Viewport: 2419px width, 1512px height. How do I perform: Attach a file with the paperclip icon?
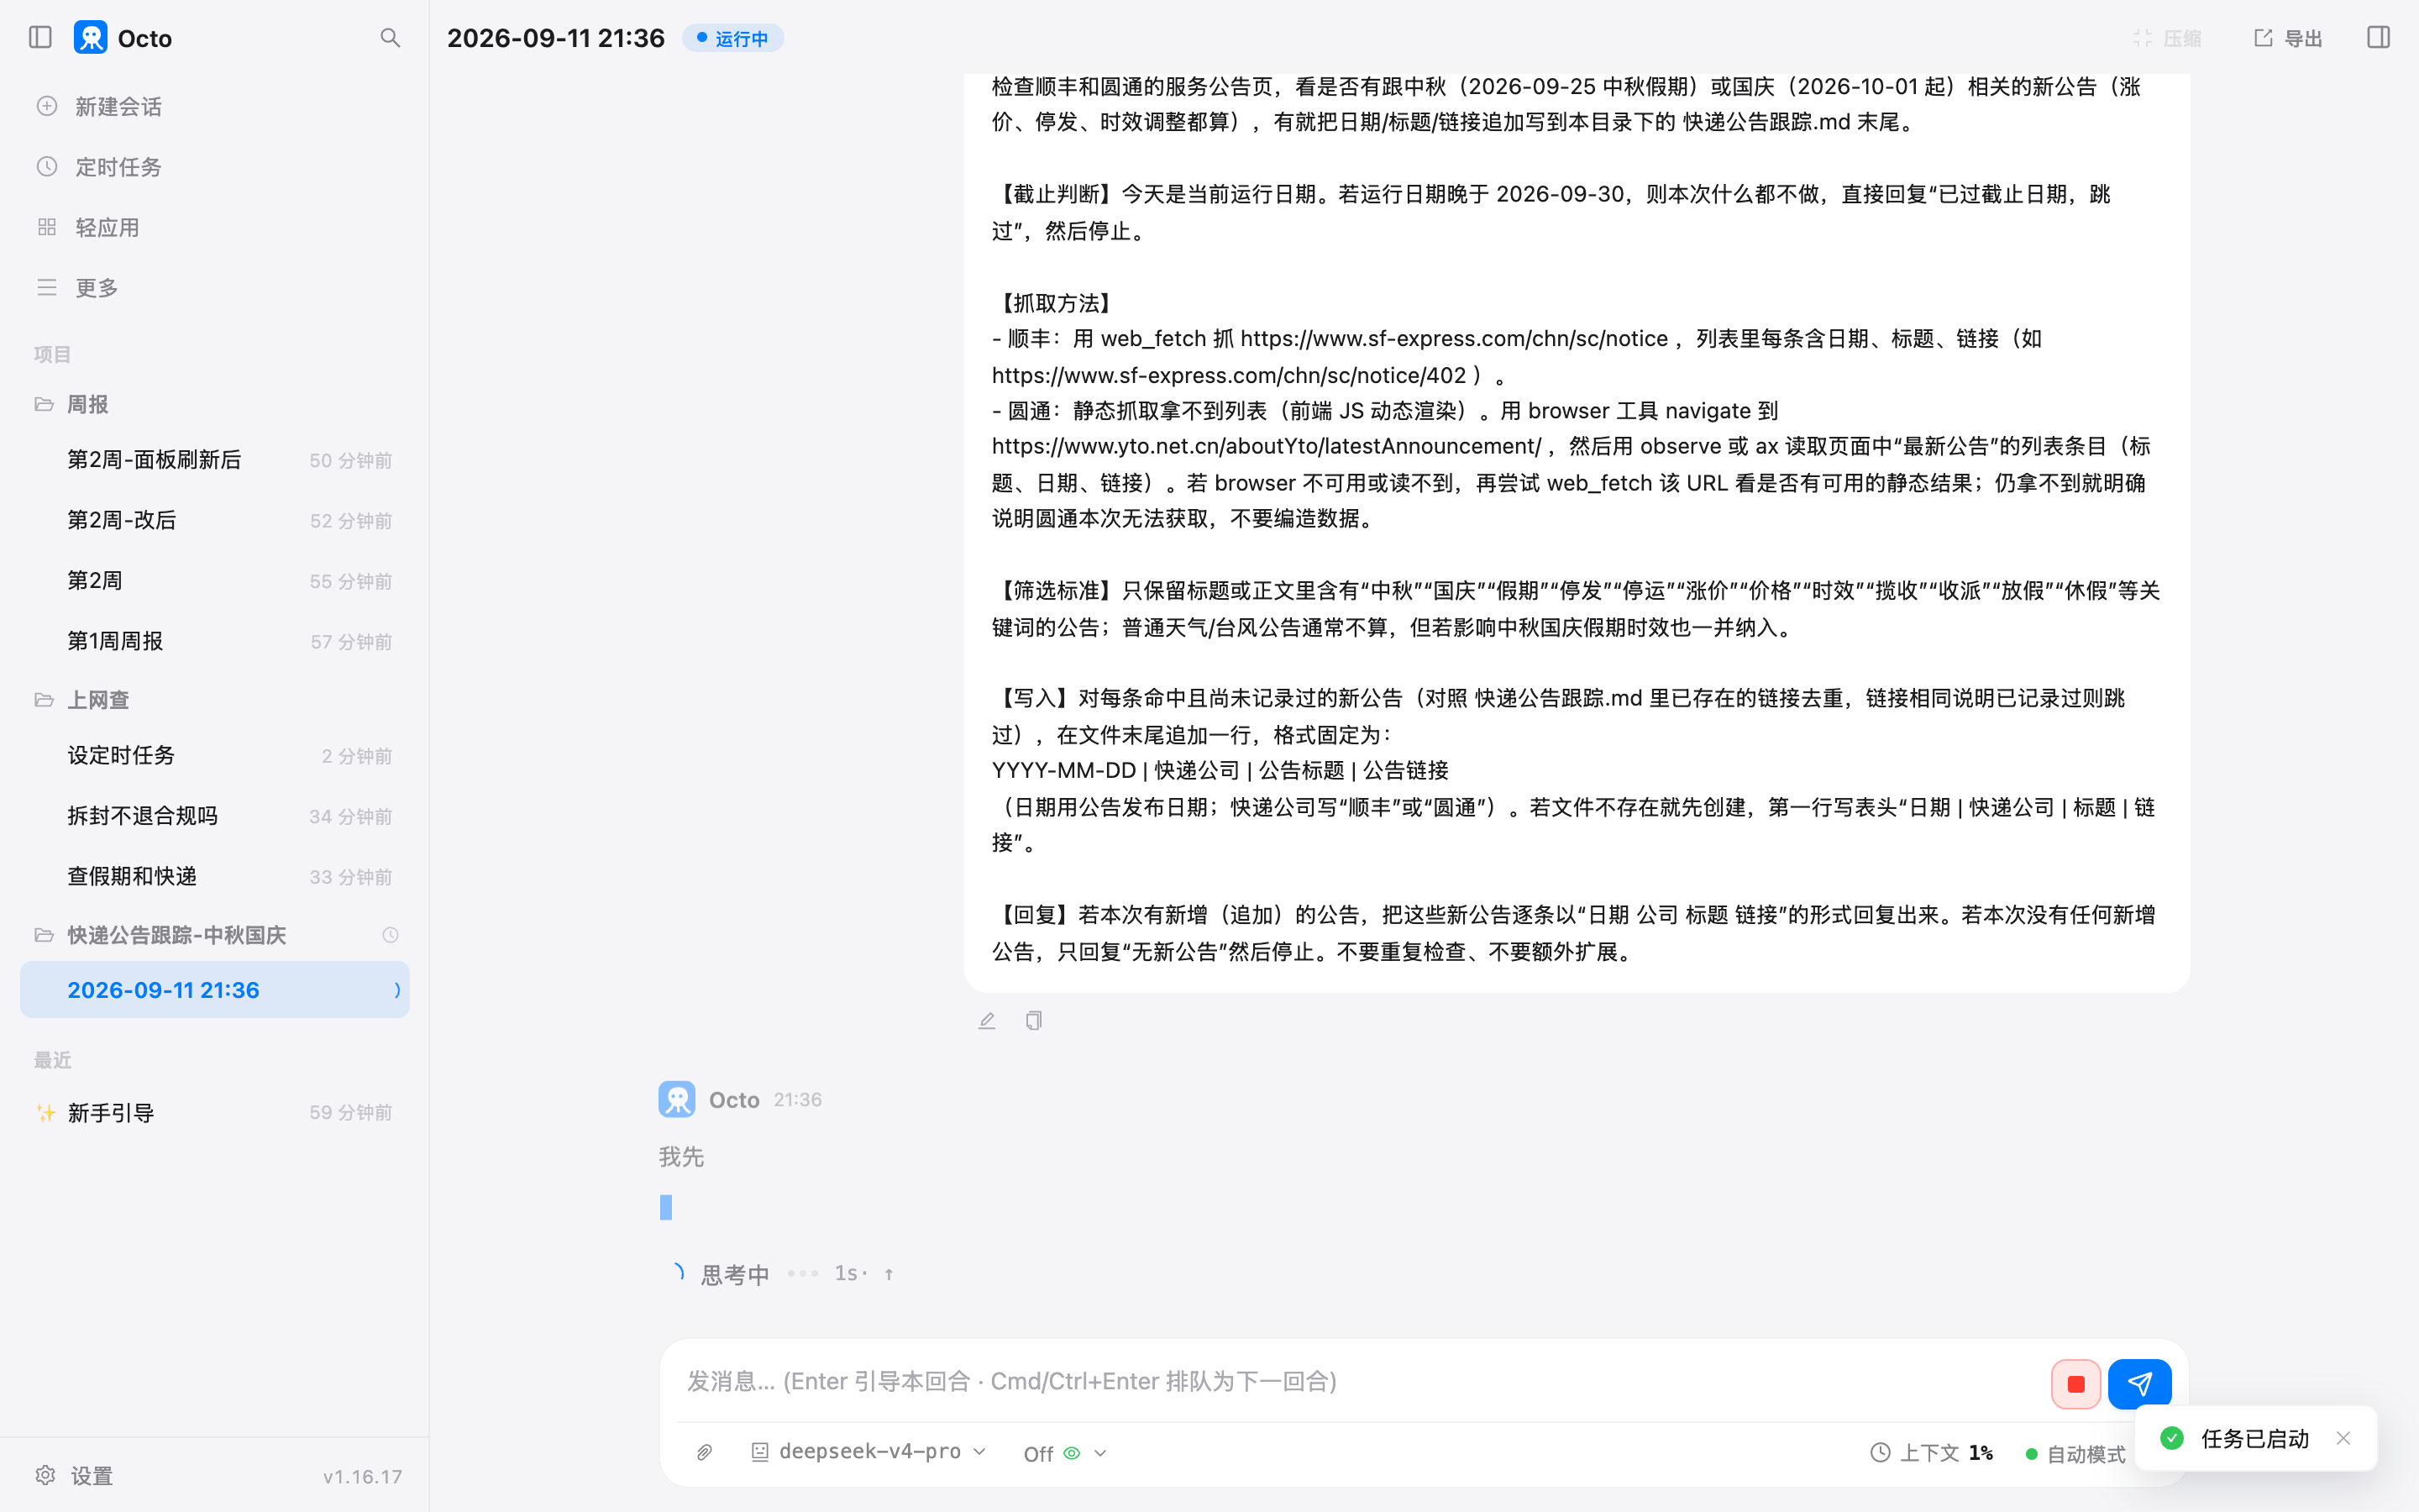click(705, 1453)
